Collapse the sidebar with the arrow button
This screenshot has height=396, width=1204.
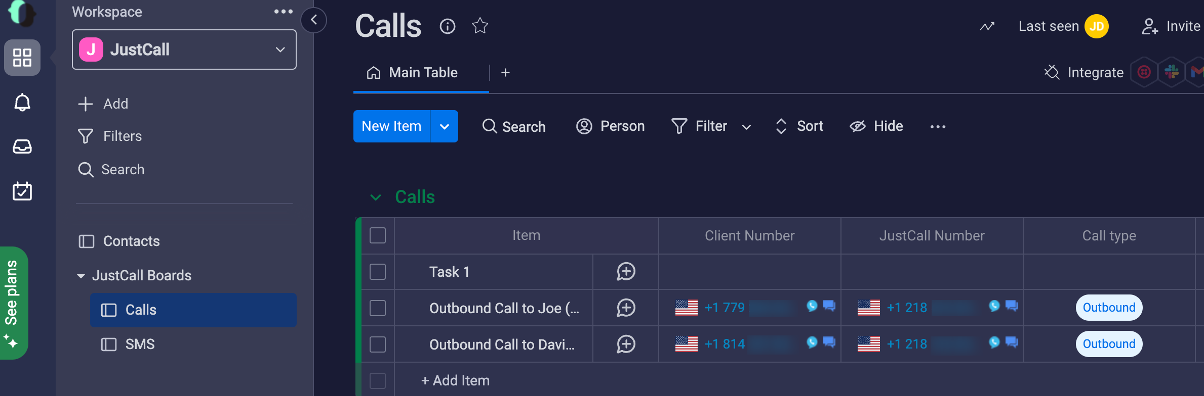click(314, 20)
